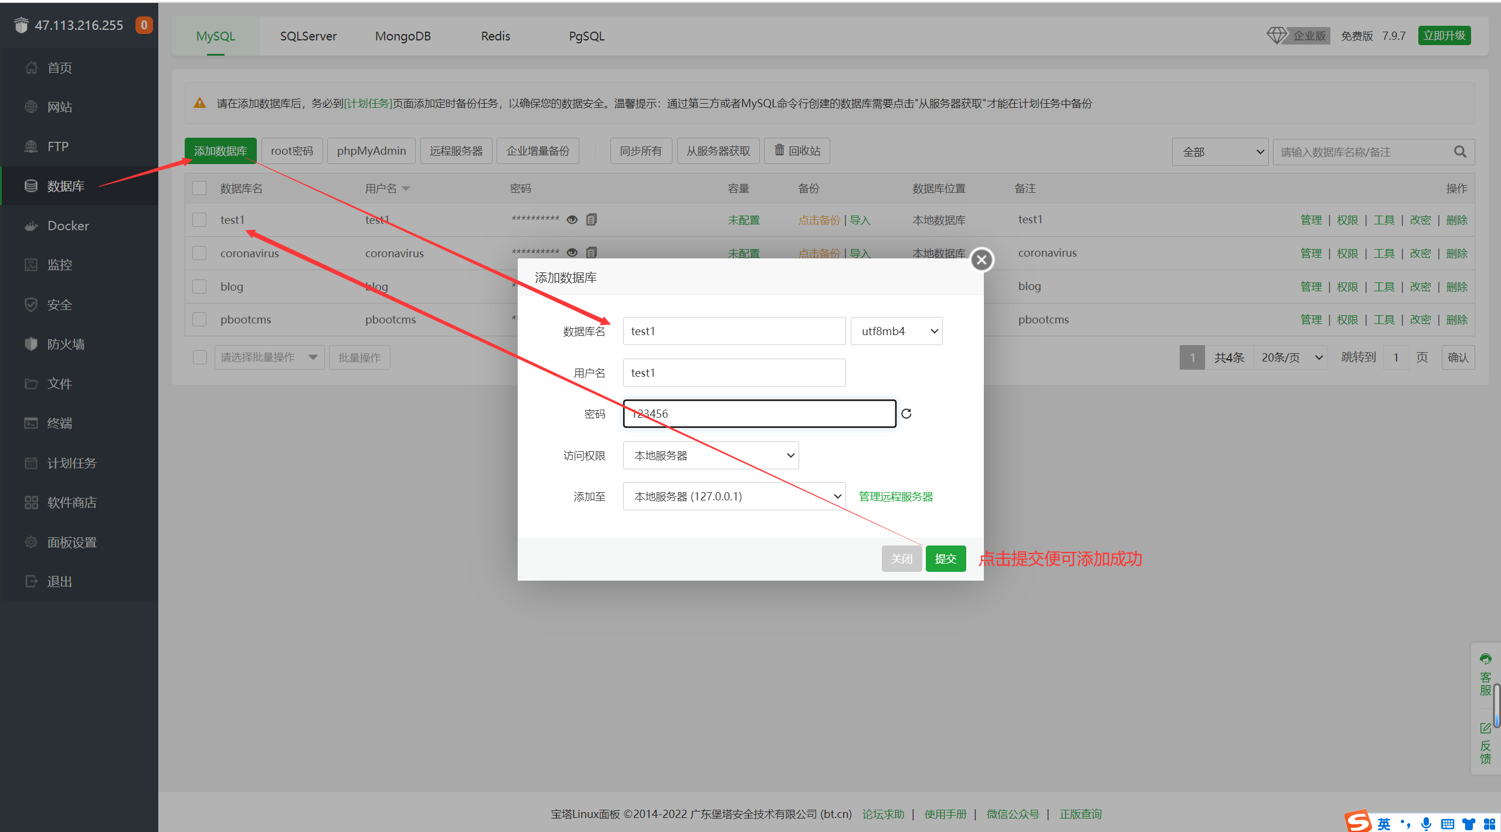Close the add database dialog with X

coord(982,260)
